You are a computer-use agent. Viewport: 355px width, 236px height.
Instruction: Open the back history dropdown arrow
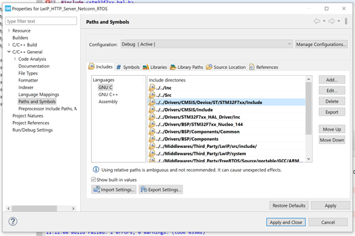click(324, 21)
